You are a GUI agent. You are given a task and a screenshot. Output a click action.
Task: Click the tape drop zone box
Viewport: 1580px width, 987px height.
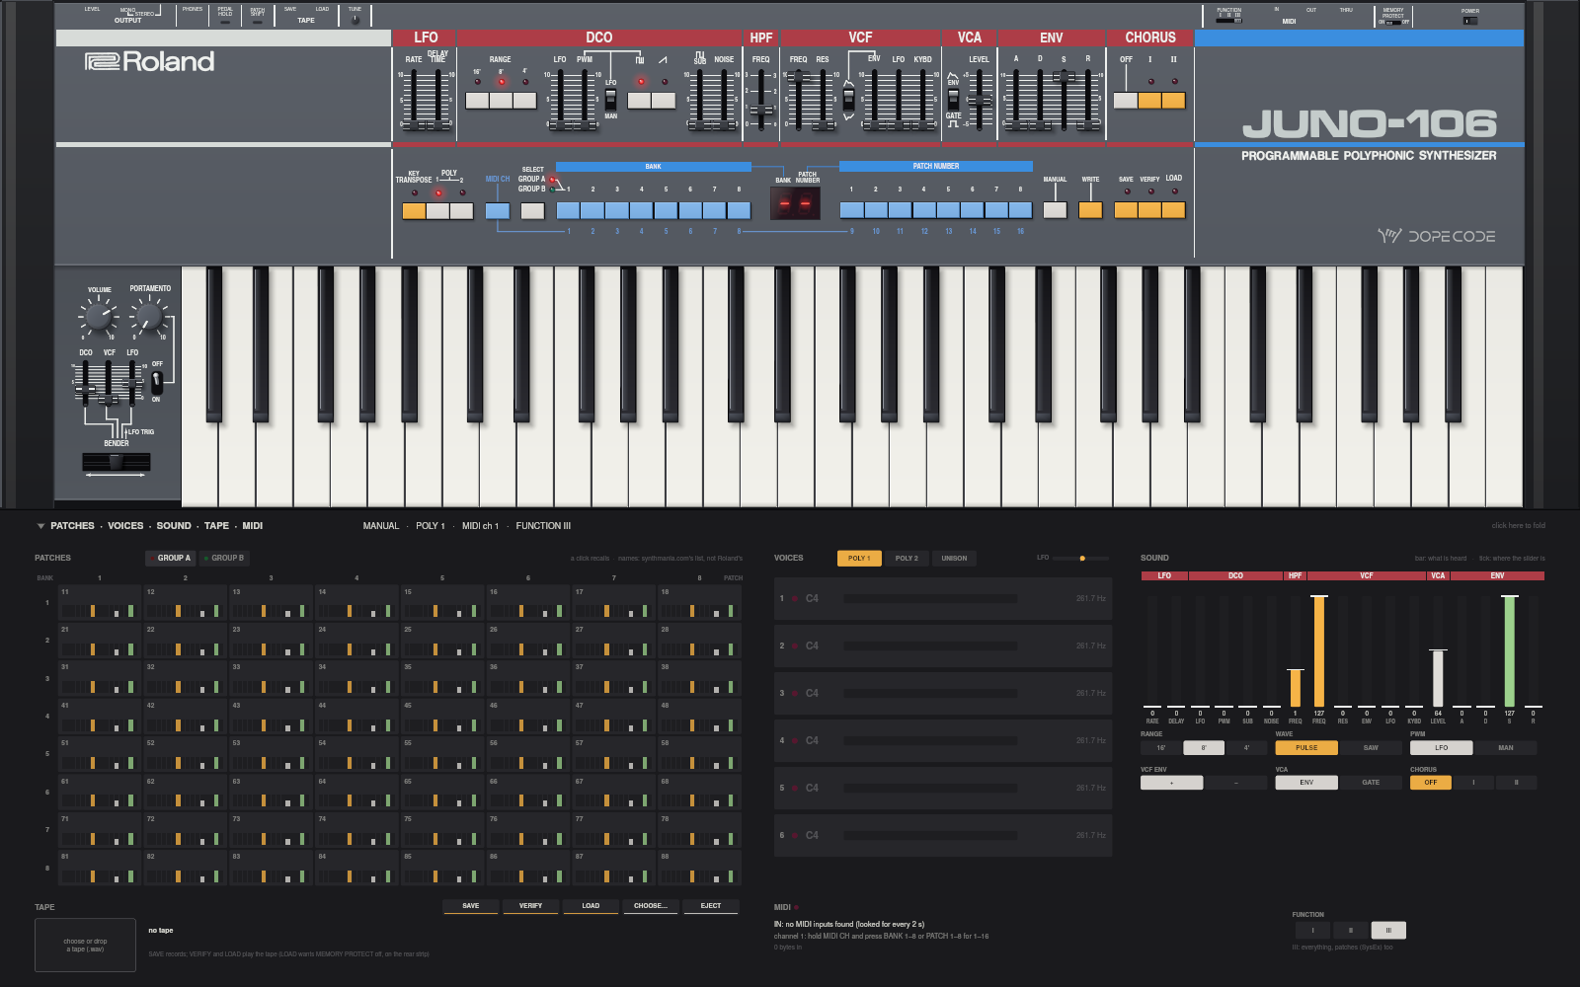tap(86, 946)
